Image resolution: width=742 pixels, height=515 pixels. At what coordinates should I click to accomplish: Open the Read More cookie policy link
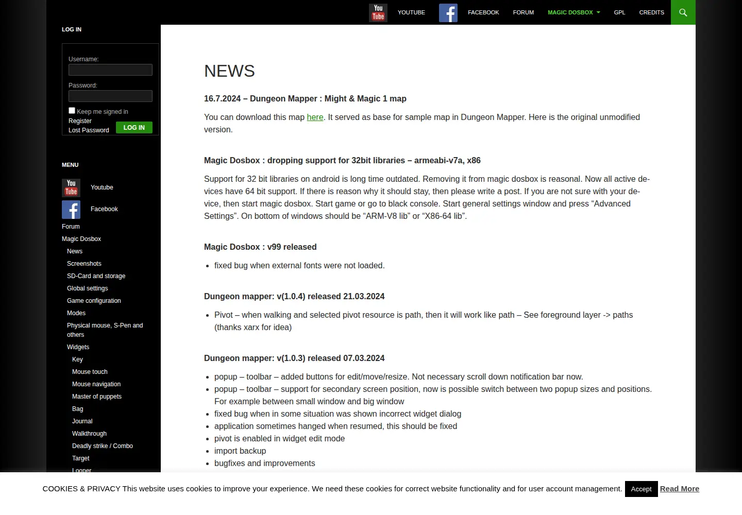click(680, 489)
